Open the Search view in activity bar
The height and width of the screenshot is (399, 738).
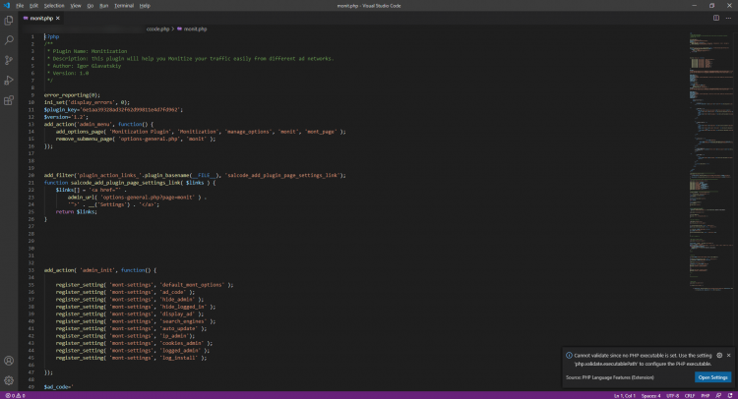point(9,40)
